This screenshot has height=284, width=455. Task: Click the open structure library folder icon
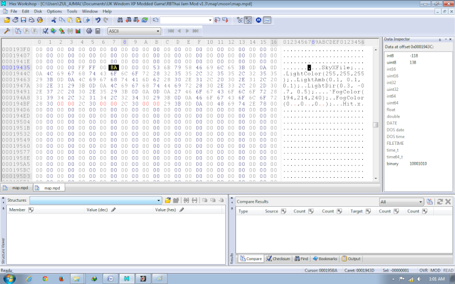(x=167, y=201)
